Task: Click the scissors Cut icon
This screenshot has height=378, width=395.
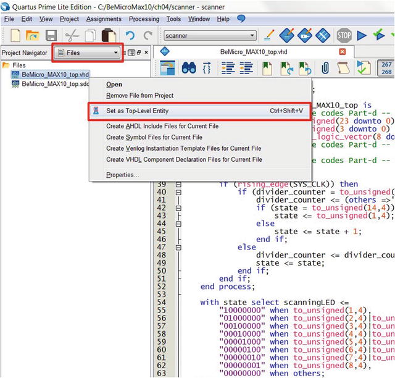Action: (72, 36)
